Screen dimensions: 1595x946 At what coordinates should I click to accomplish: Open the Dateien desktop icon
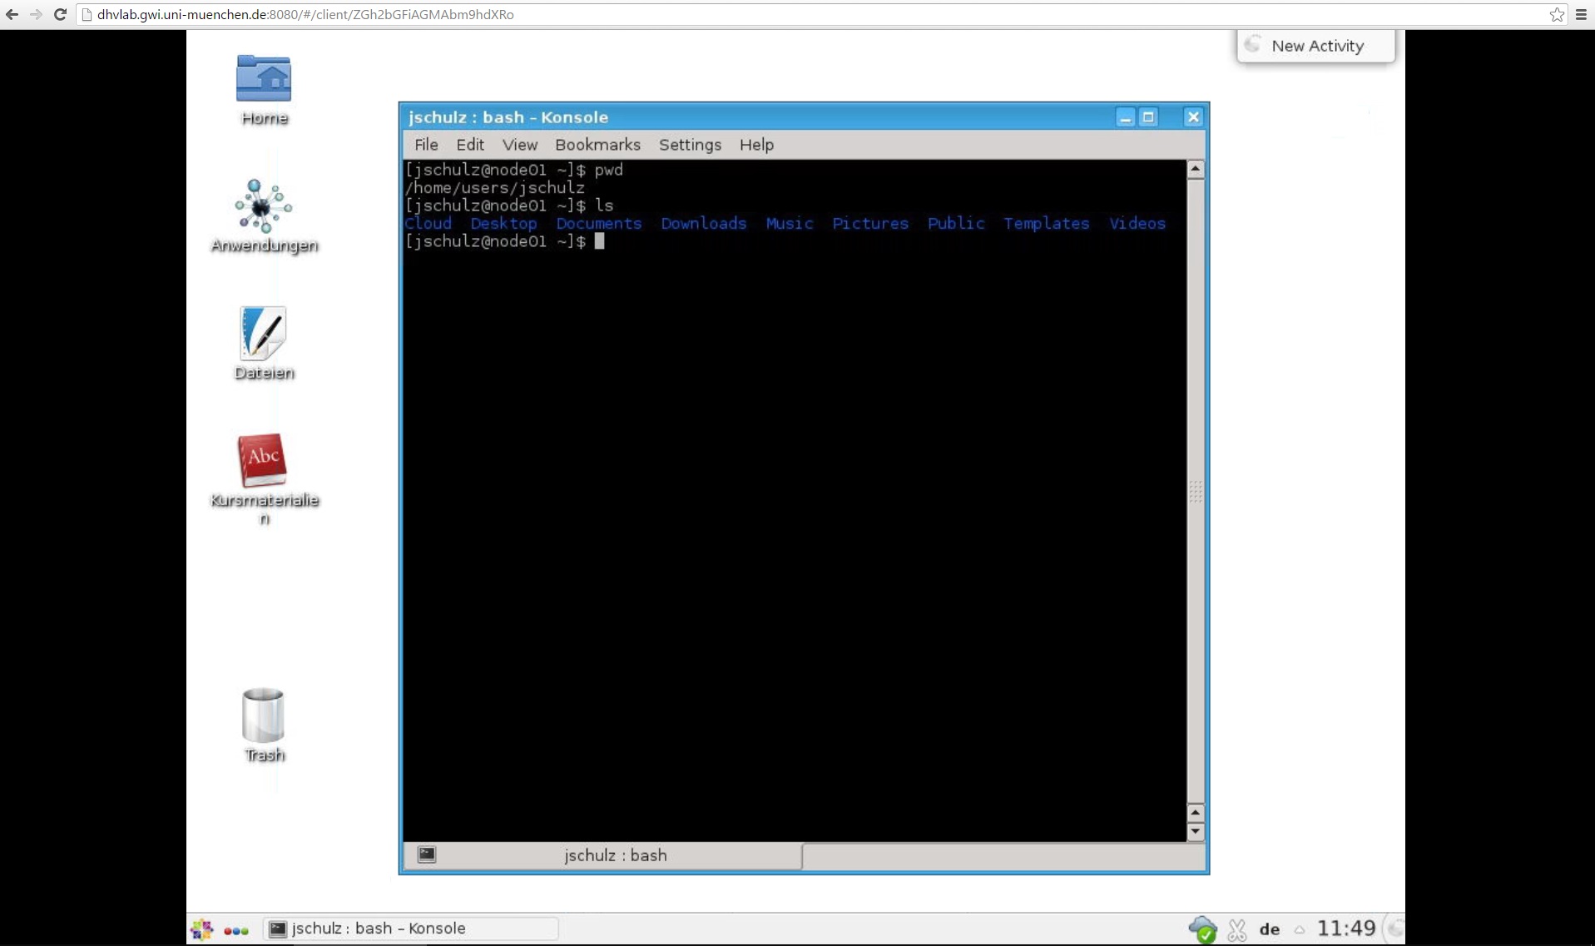[x=264, y=334]
